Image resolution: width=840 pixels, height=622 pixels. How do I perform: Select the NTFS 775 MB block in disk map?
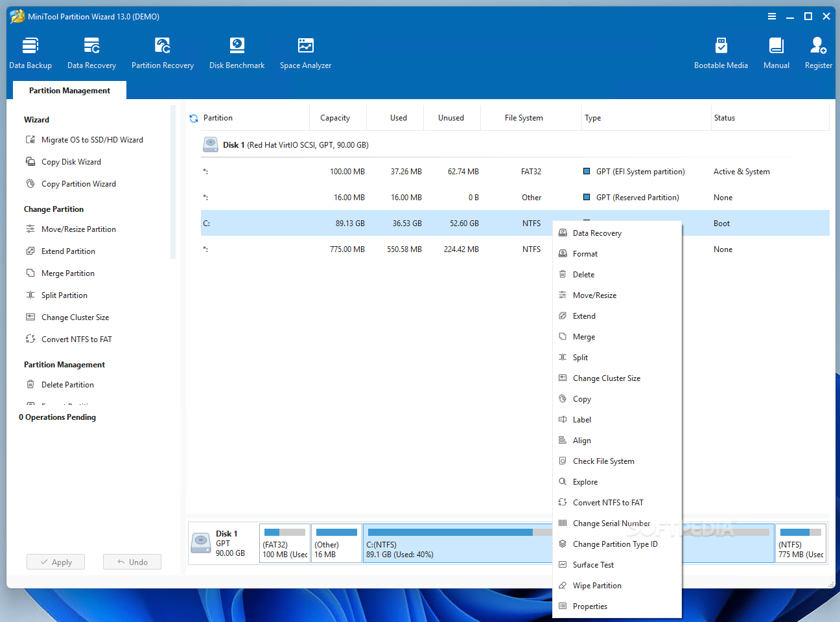[800, 543]
